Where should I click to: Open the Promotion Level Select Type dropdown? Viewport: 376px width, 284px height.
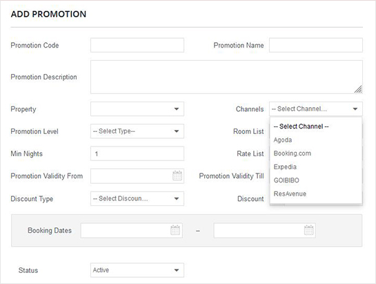click(137, 131)
